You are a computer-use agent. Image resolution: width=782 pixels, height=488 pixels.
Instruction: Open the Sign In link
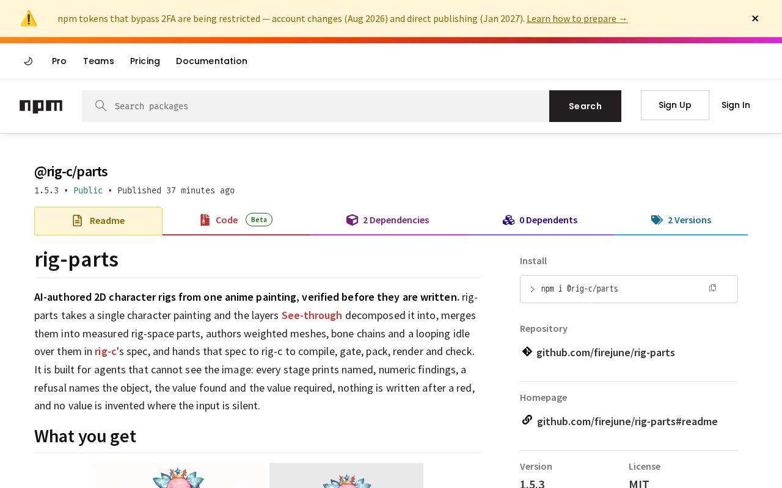736,105
